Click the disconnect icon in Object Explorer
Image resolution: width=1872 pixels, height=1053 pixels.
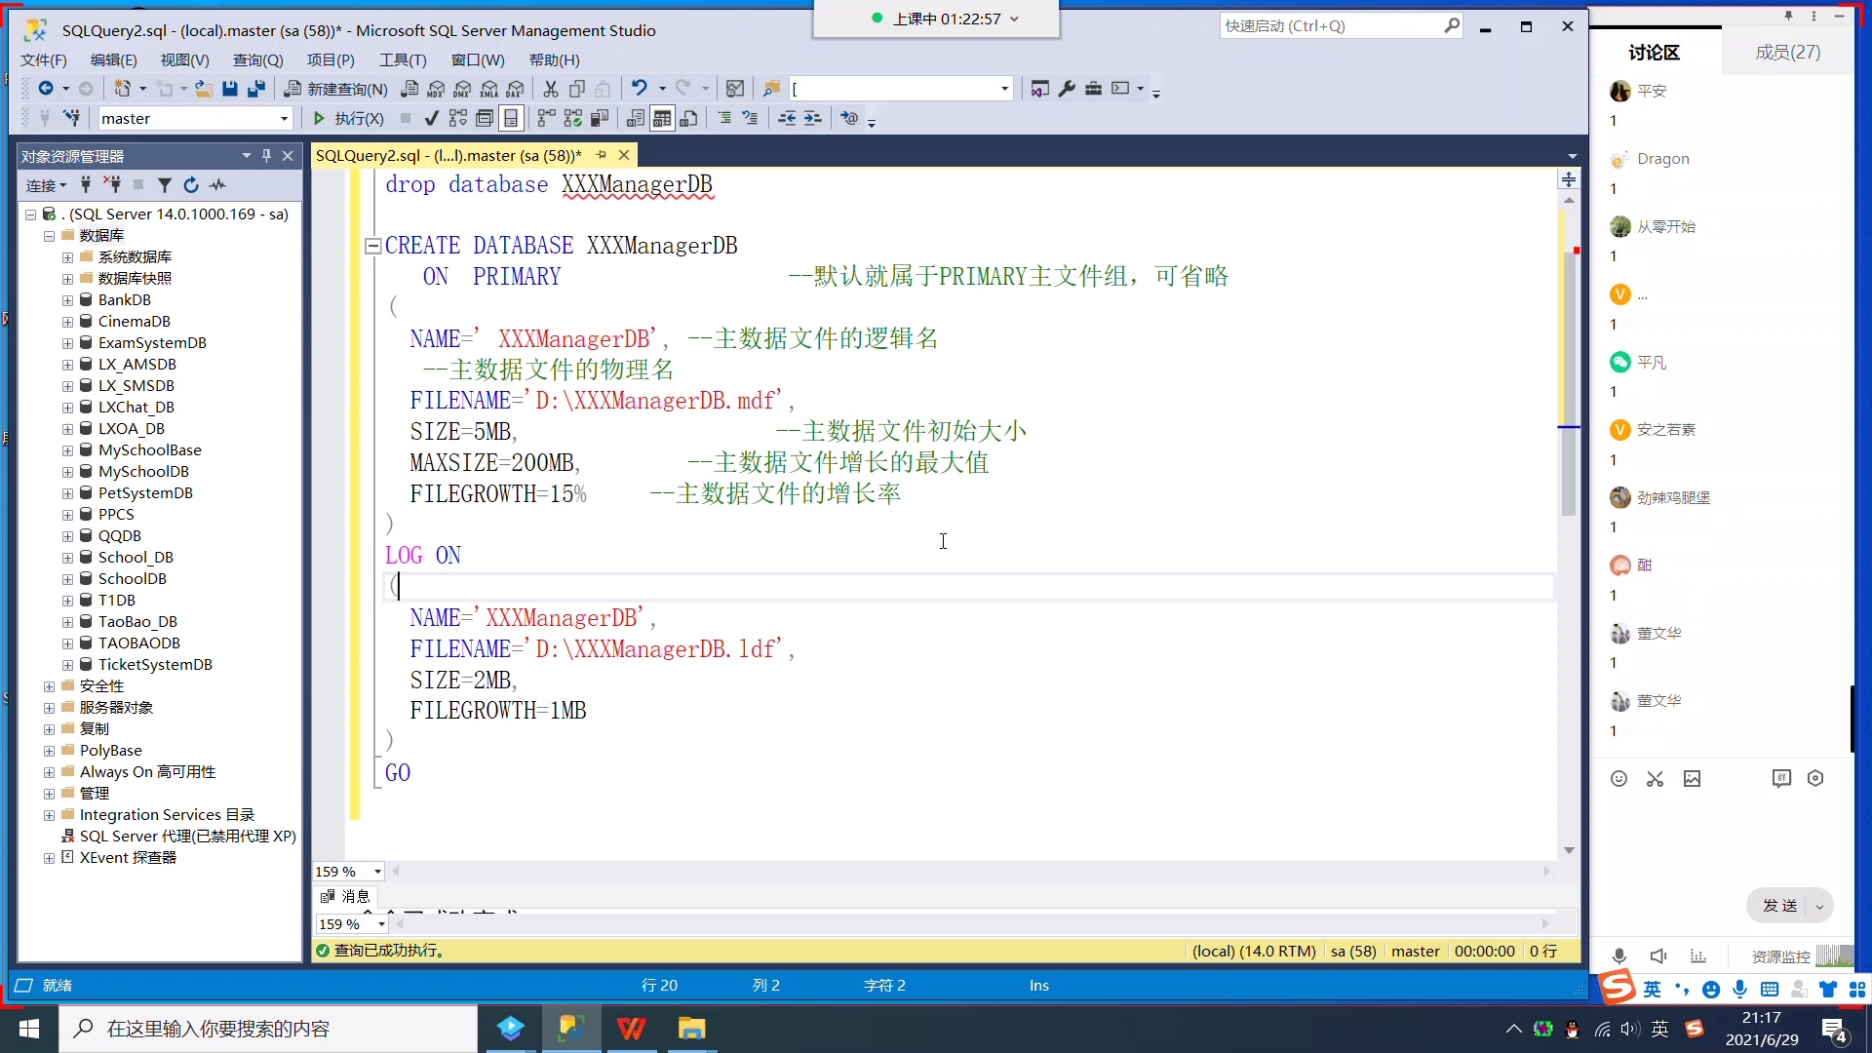112,184
